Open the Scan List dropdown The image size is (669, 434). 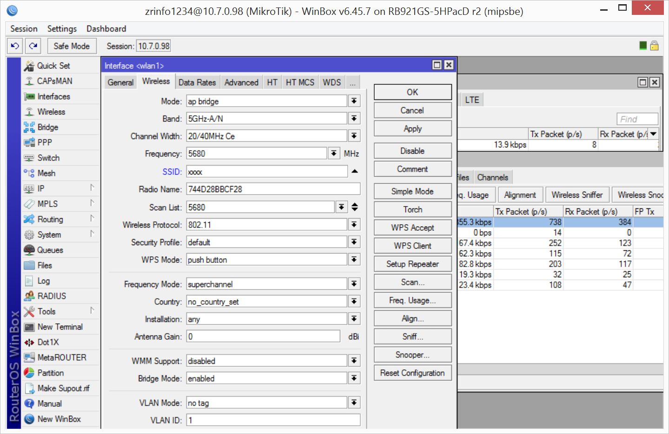pyautogui.click(x=342, y=207)
